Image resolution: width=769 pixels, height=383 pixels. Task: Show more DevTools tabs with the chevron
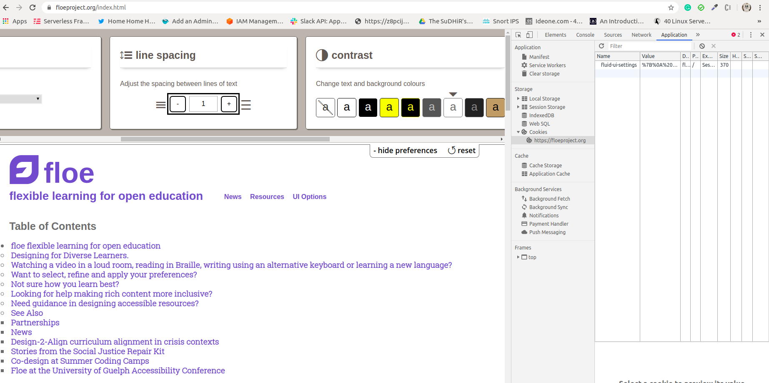pyautogui.click(x=698, y=35)
